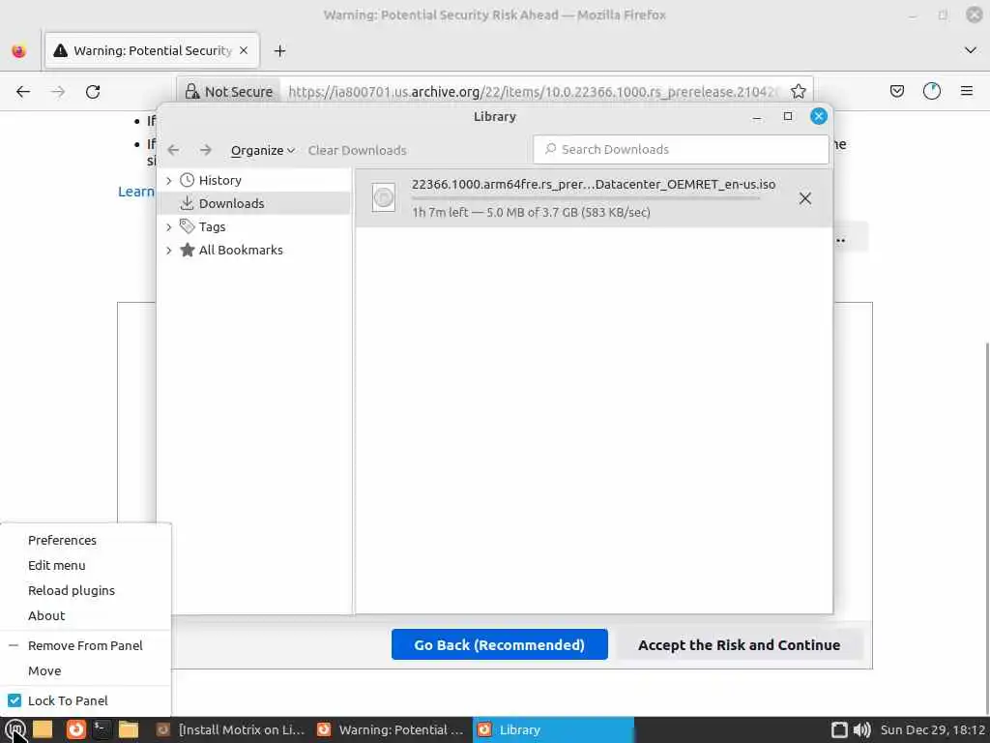Click Library window forward arrow

pos(206,150)
